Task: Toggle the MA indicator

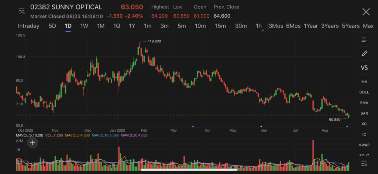Action: pos(364,82)
